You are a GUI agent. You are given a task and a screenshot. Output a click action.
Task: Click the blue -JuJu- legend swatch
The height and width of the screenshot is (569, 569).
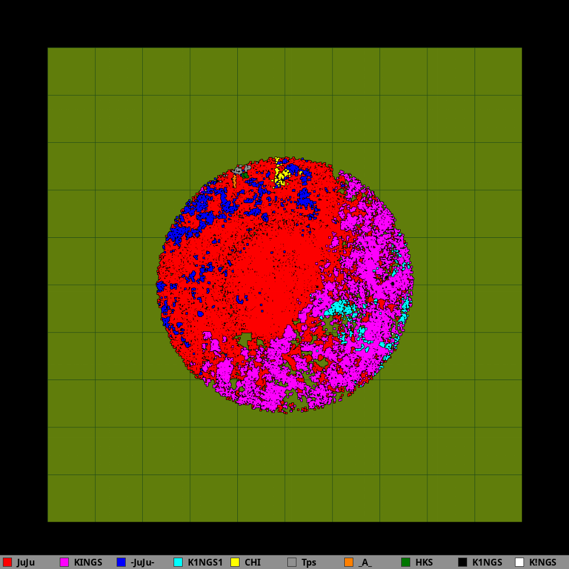[x=121, y=562]
